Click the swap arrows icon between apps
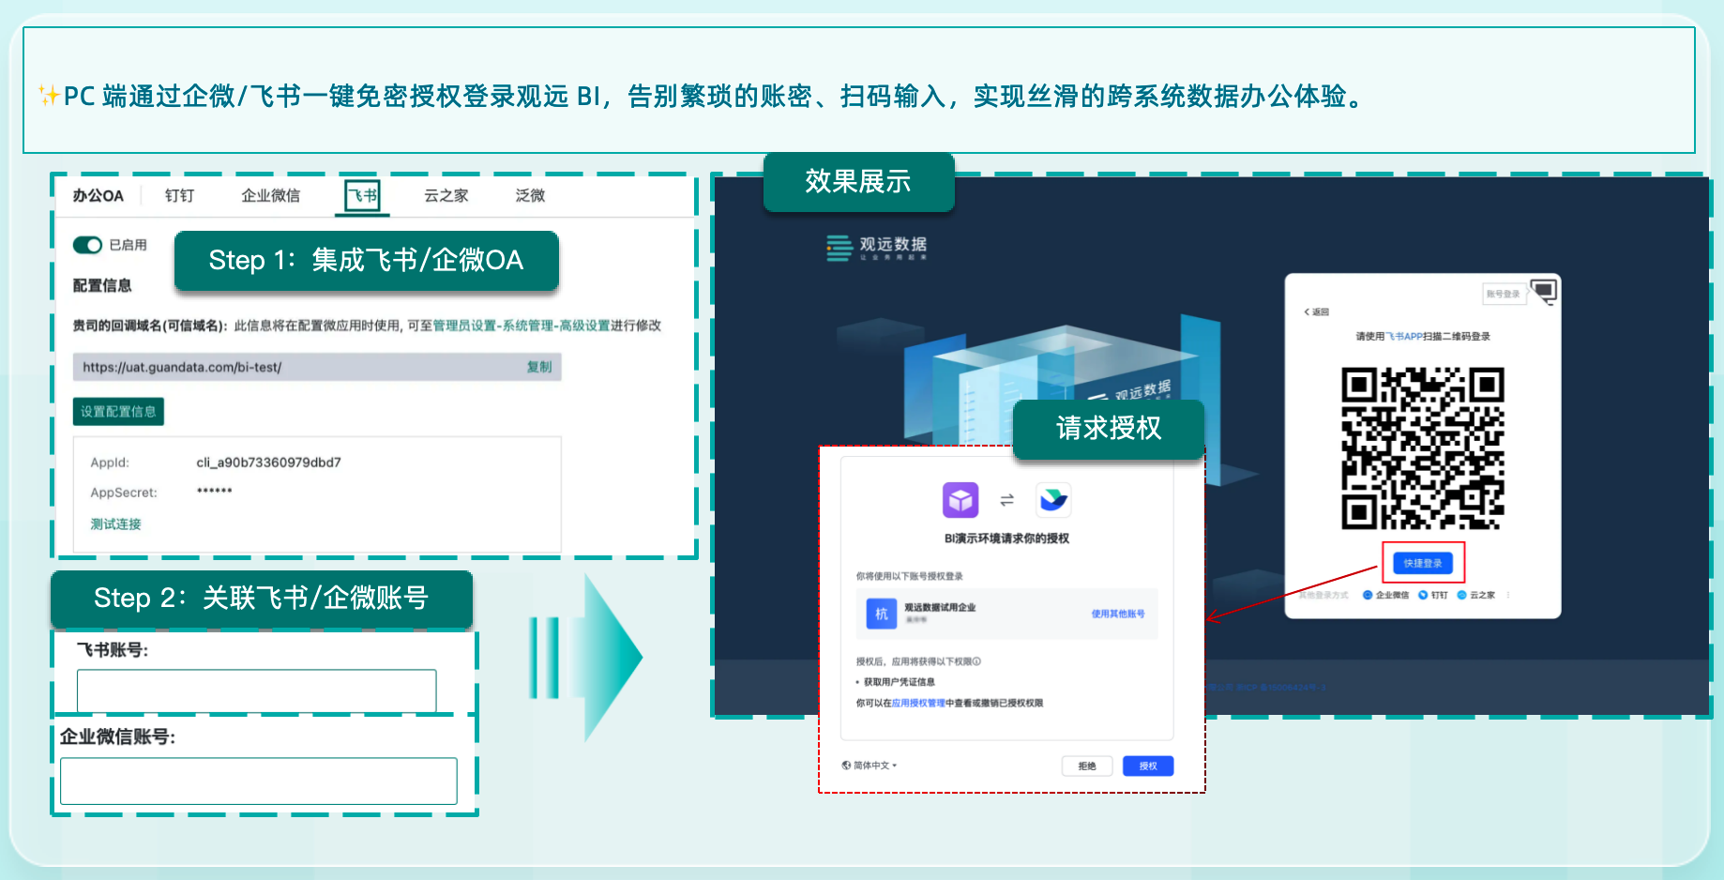1724x880 pixels. [x=1006, y=500]
